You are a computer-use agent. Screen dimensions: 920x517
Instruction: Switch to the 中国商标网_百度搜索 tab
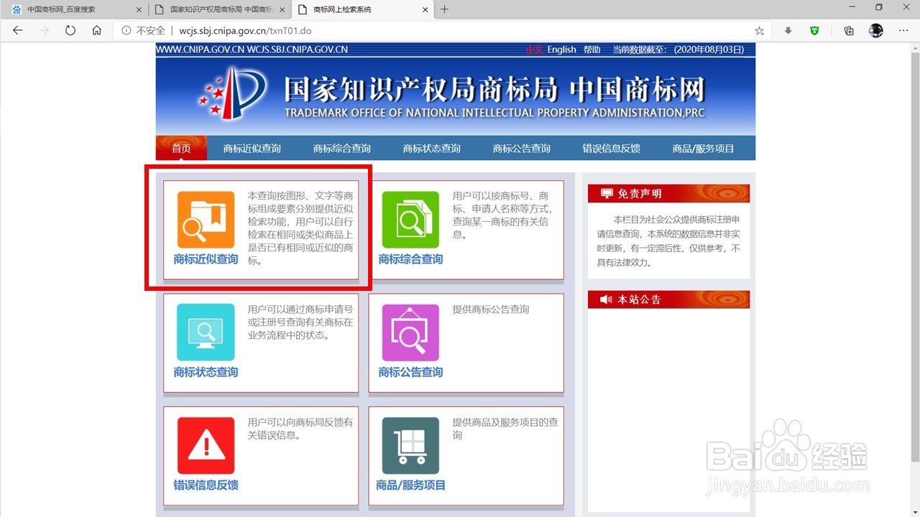pyautogui.click(x=75, y=9)
